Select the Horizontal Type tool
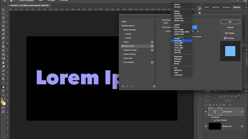248x139 pixels. click(3, 75)
